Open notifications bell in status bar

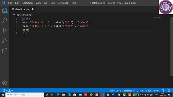click(169, 91)
